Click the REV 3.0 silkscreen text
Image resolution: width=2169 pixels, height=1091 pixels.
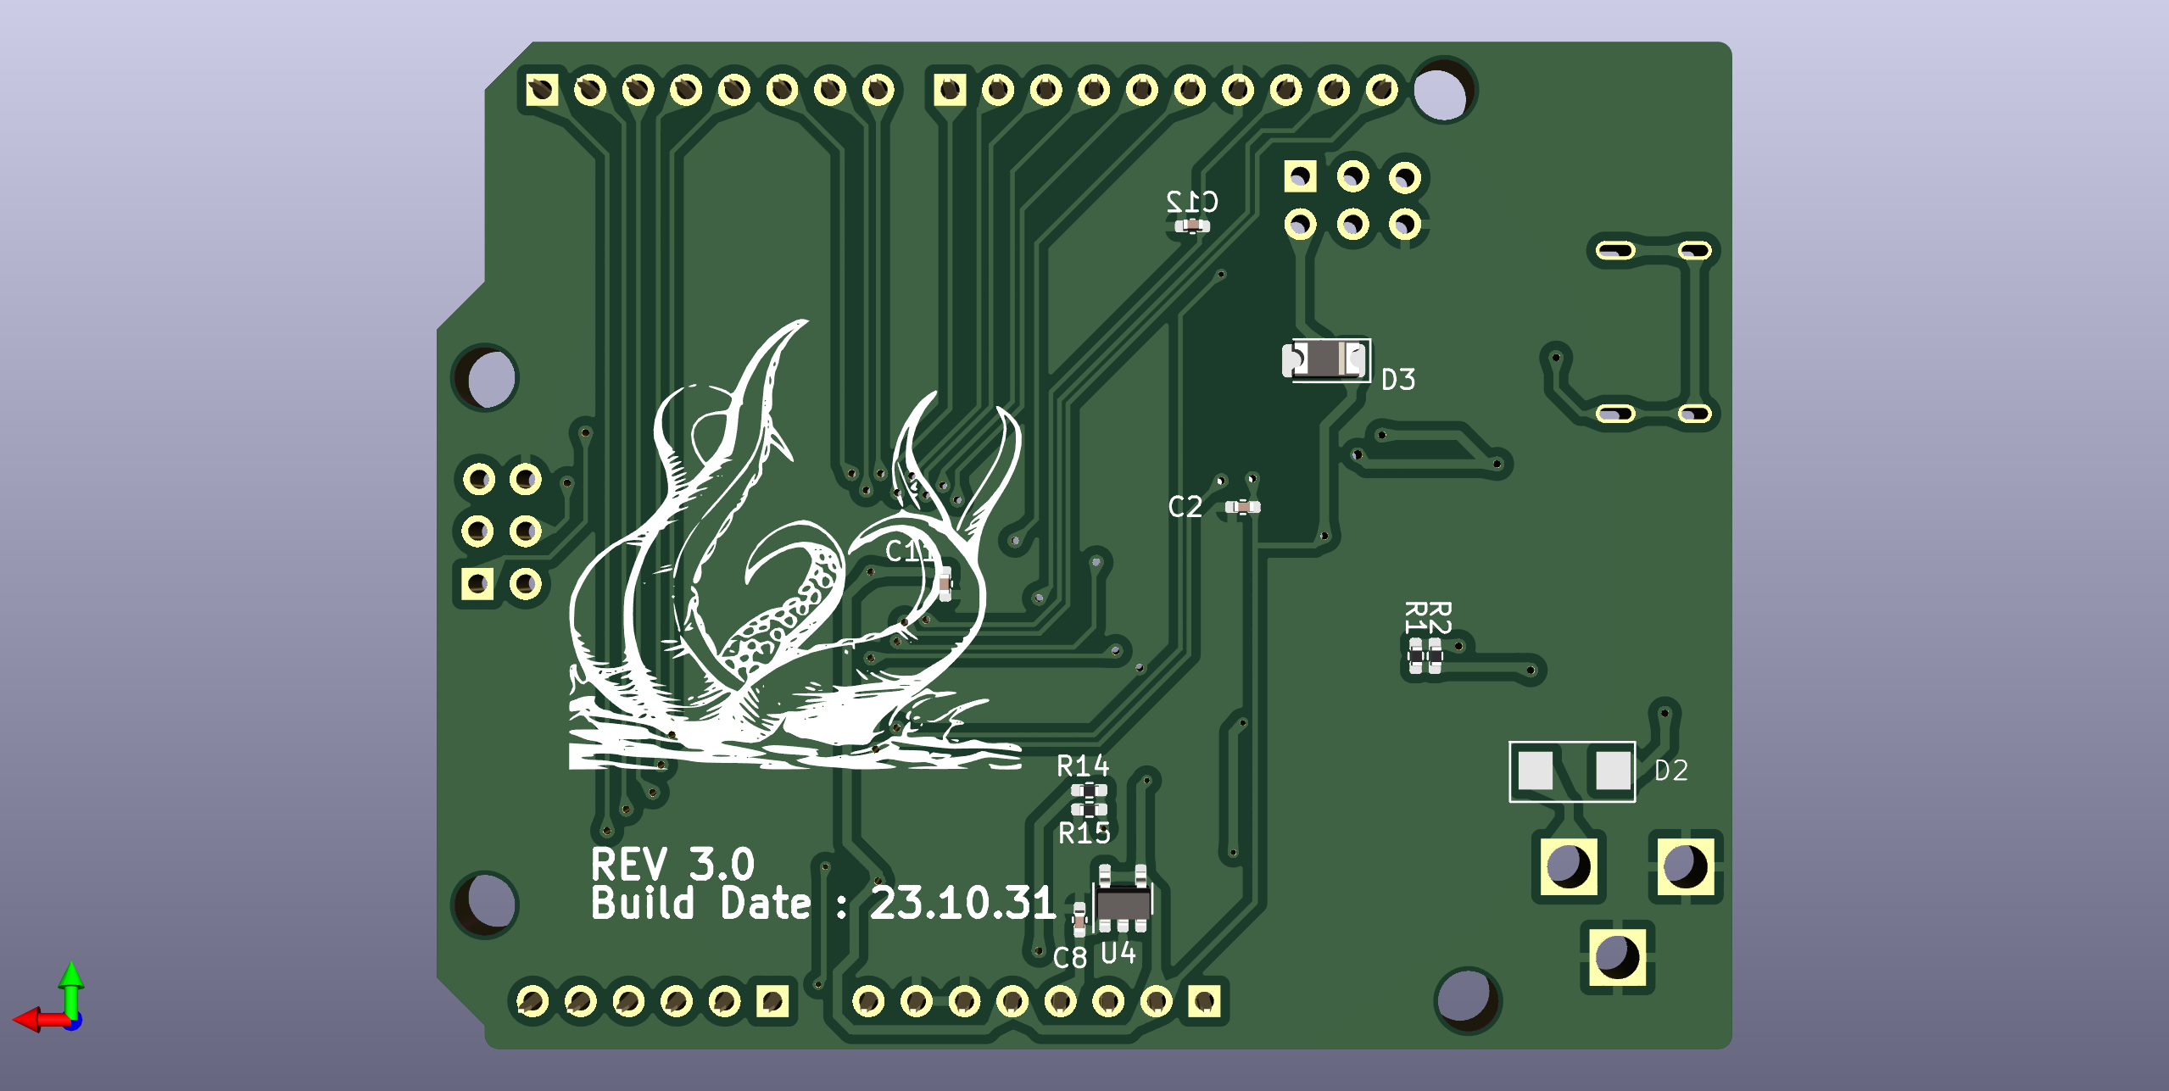pyautogui.click(x=672, y=865)
